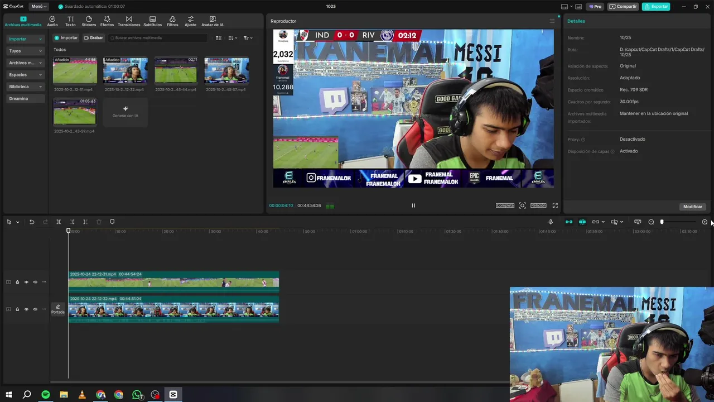Image resolution: width=714 pixels, height=402 pixels.
Task: Open the window layout selector in title bar
Action: (567, 7)
